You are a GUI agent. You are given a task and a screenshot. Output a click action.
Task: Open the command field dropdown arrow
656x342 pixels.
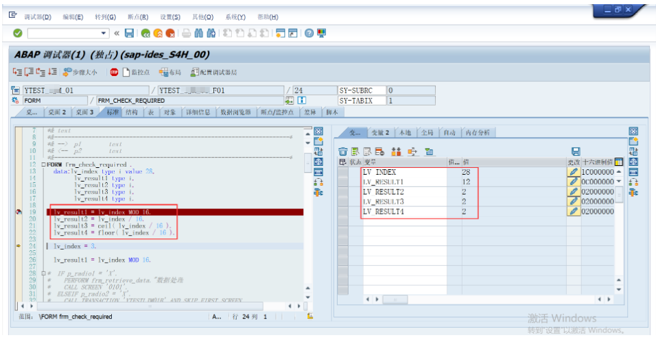click(104, 33)
